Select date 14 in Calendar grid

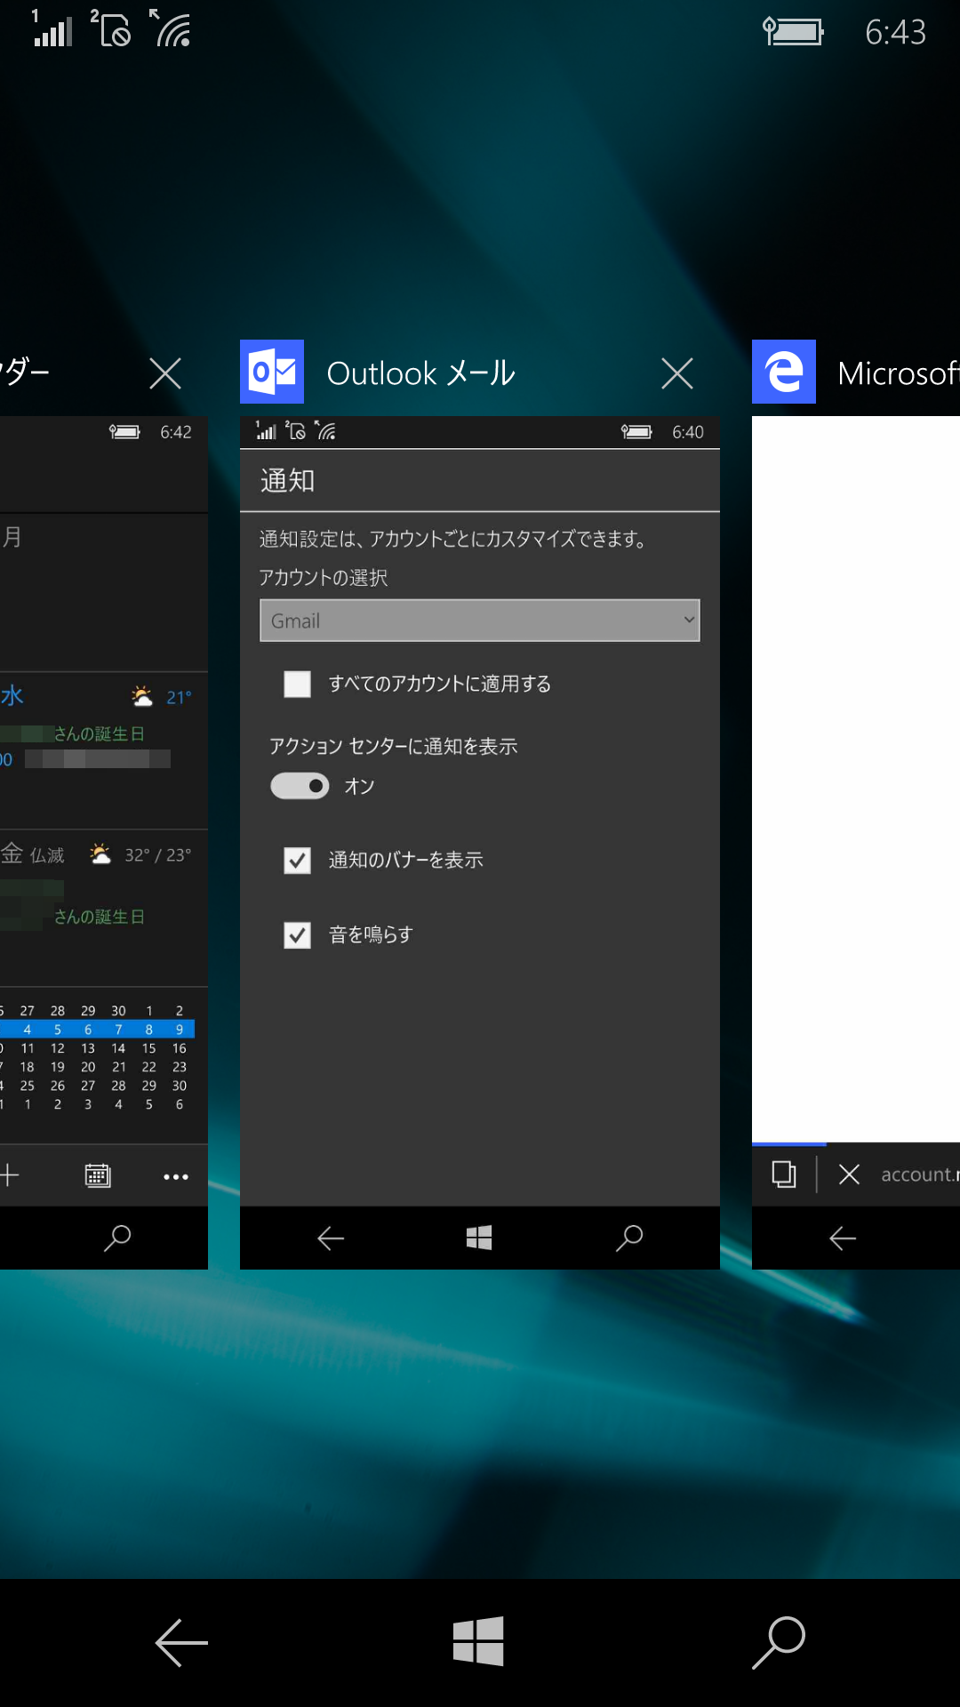pos(118,1048)
